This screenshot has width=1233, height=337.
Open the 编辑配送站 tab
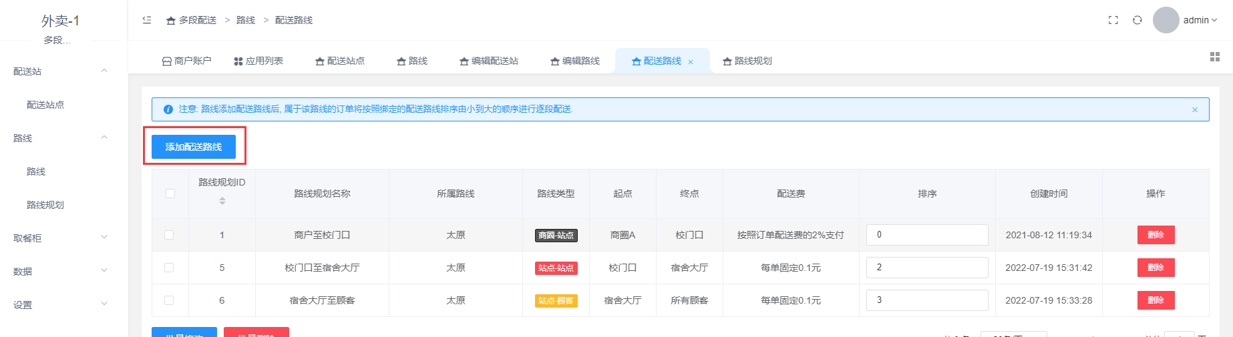pos(489,61)
